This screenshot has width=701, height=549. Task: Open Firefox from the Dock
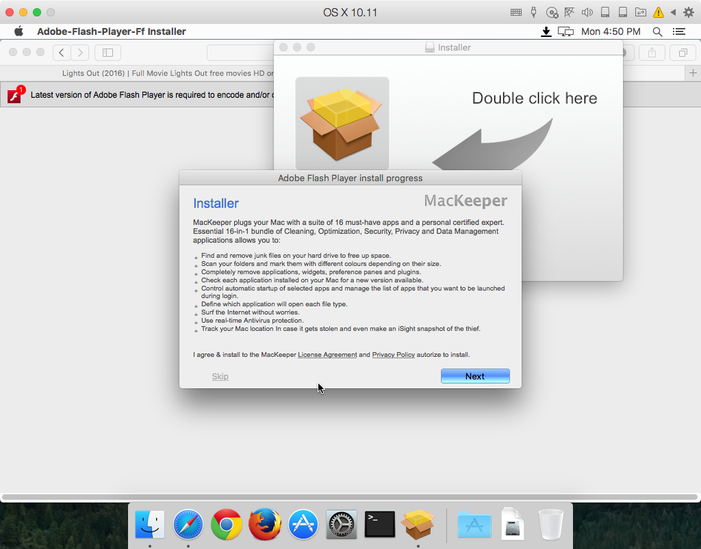pos(265,524)
